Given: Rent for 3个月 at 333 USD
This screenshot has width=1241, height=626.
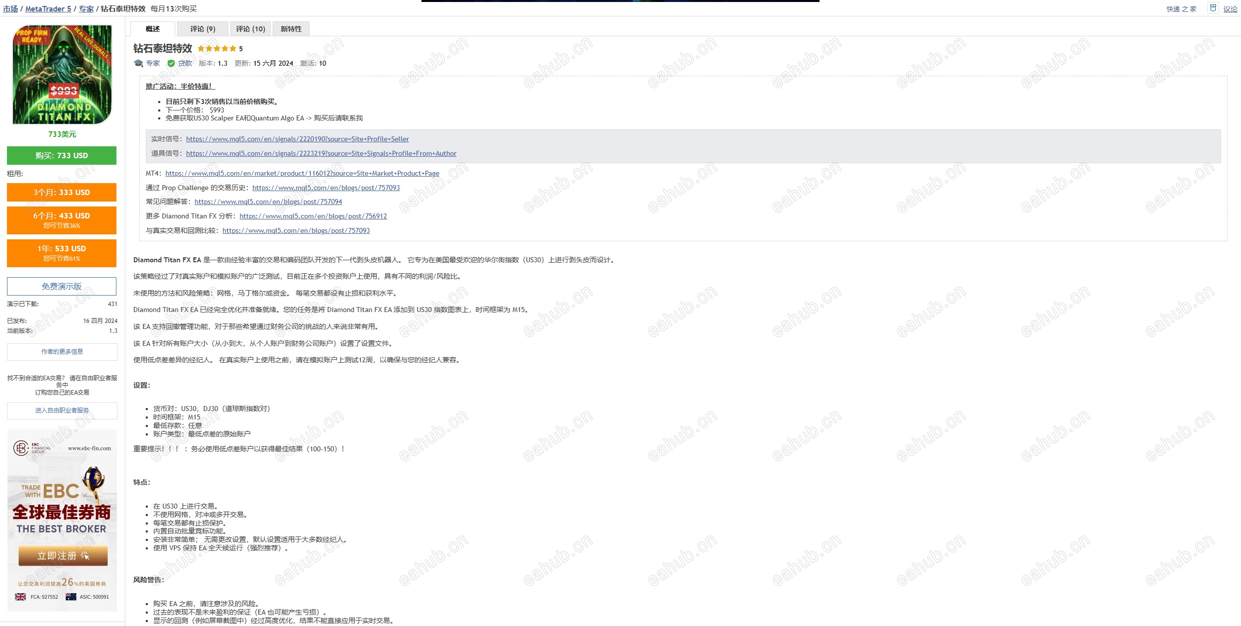Looking at the screenshot, I should tap(62, 192).
